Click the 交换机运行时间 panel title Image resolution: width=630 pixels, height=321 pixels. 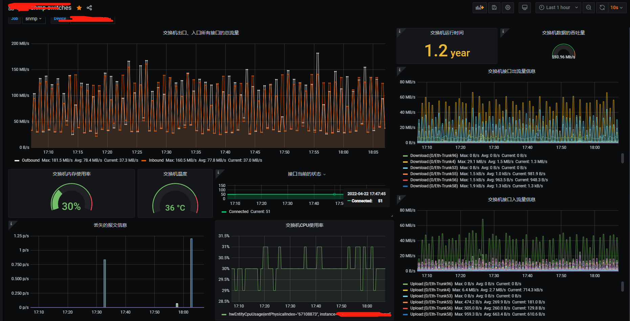[x=447, y=33]
